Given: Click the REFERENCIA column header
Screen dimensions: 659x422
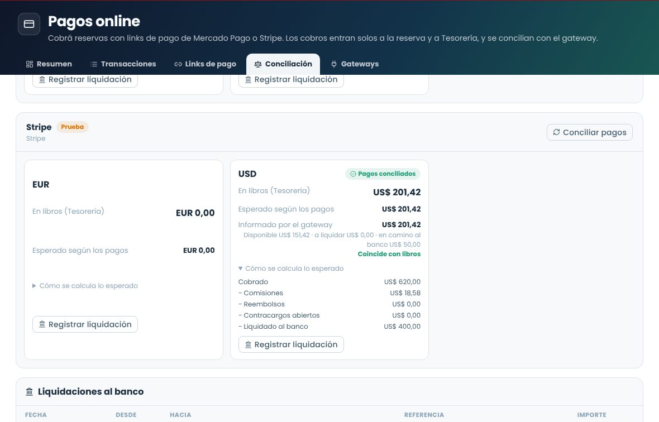Looking at the screenshot, I should click(424, 415).
